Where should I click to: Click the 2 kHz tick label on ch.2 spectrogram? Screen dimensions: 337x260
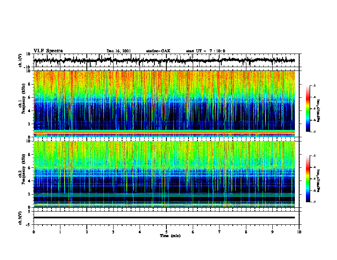pyautogui.click(x=30, y=194)
